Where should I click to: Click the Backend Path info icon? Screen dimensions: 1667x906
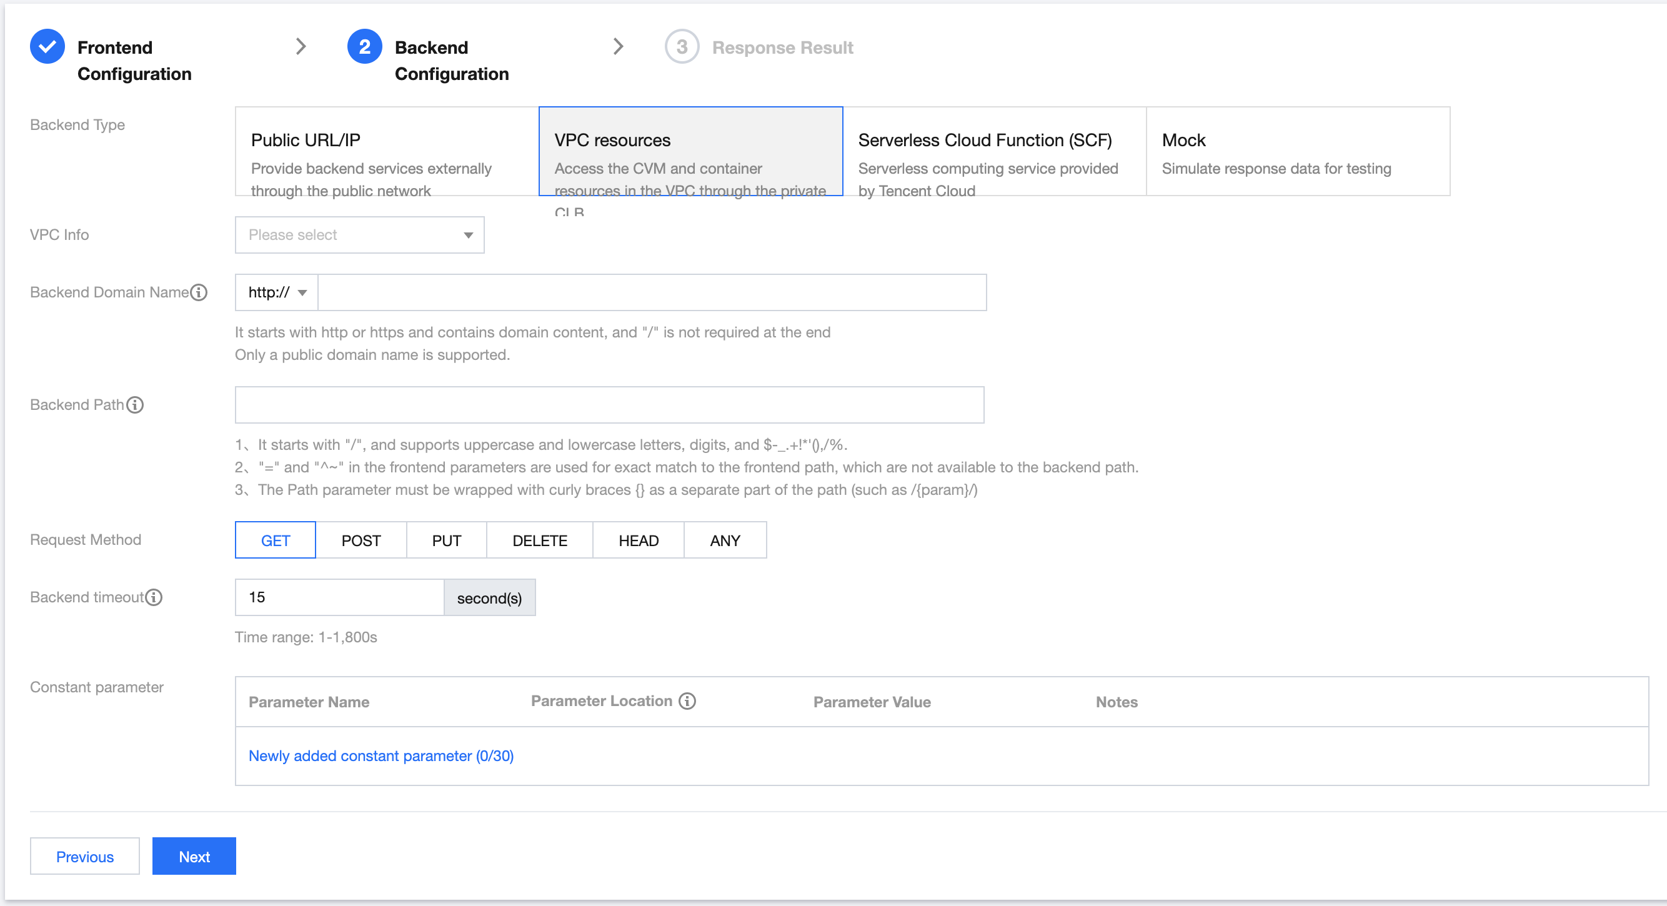coord(134,405)
